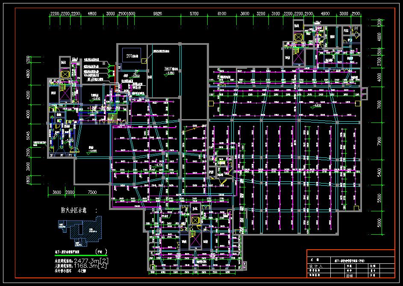403x286 pixels.
Task: Select the 1168.3m[2] area value
Action: (x=90, y=266)
